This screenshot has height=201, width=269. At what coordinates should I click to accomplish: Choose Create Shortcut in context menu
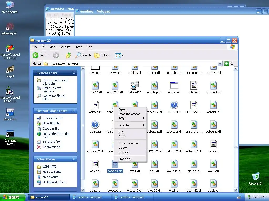130,143
